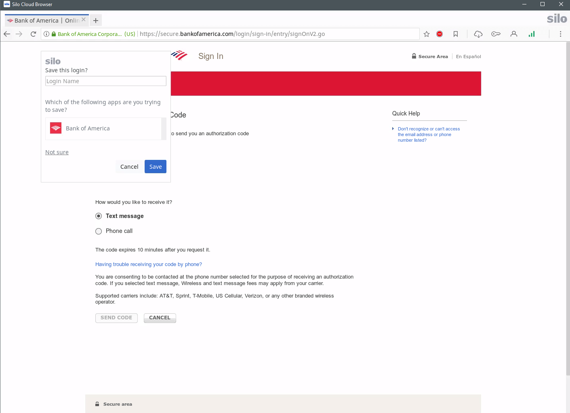Open the browser three-dot menu
The width and height of the screenshot is (570, 413).
tap(560, 34)
